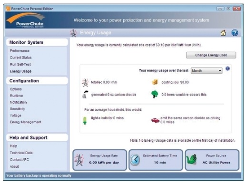Click the pylon icon in Energy Usage Rate panel

click(x=79, y=160)
